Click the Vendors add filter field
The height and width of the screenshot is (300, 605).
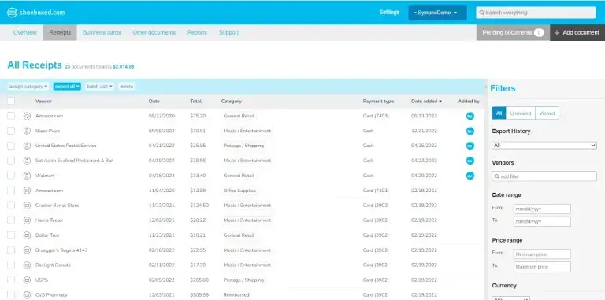[x=544, y=176]
